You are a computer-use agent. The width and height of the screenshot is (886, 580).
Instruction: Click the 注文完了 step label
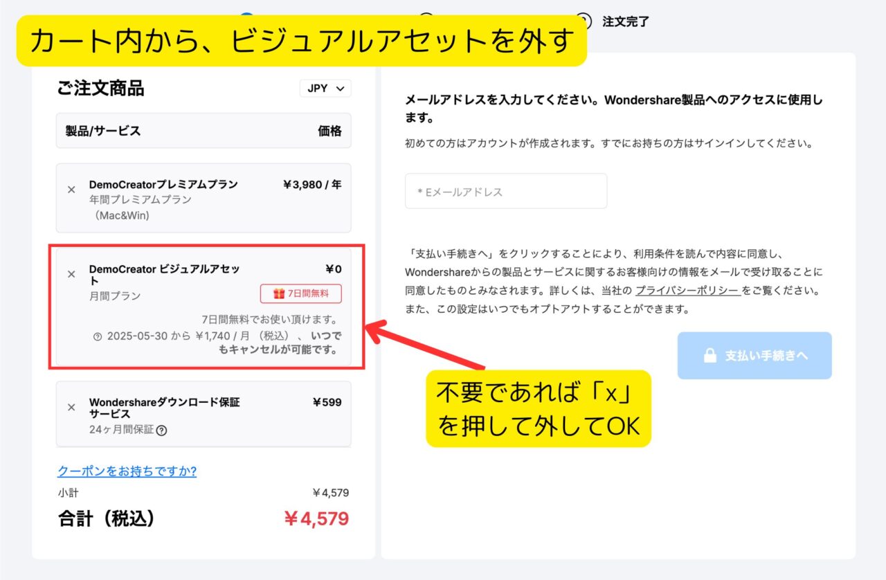pos(626,21)
